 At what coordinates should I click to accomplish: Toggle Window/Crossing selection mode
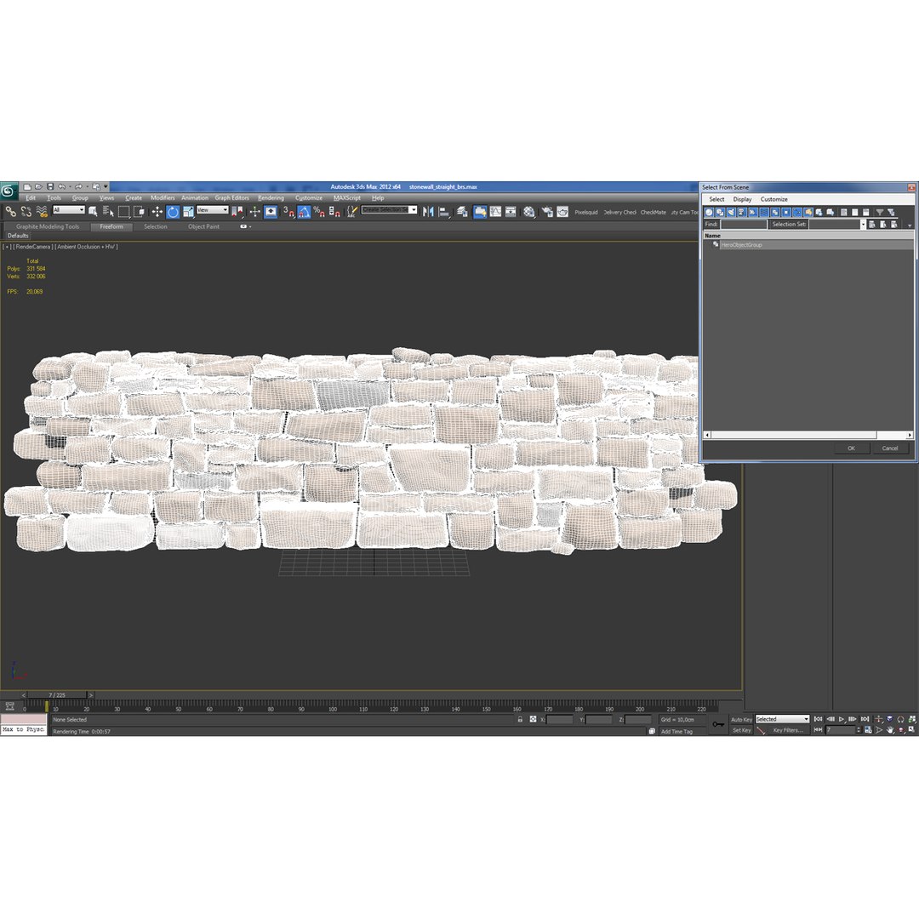coord(139,212)
